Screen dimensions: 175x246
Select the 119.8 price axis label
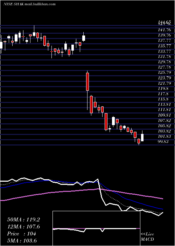(163, 89)
